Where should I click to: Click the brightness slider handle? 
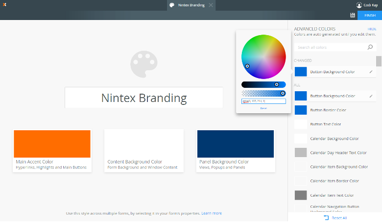pos(277,84)
